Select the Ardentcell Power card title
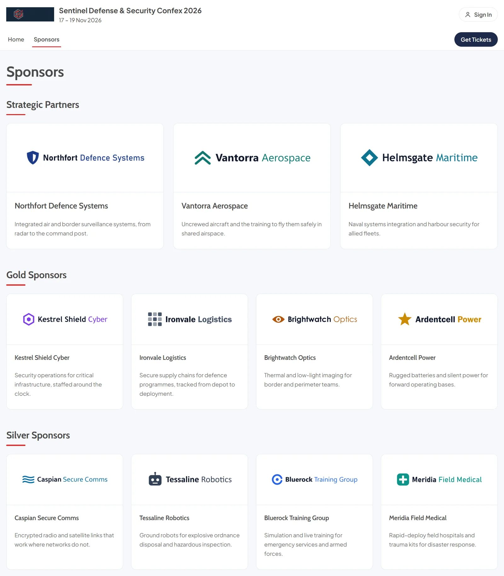The image size is (504, 576). tap(412, 358)
